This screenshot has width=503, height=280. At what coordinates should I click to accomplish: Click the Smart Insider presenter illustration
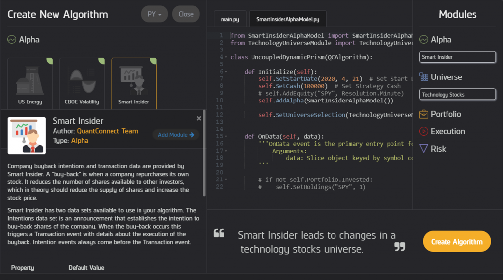27,135
